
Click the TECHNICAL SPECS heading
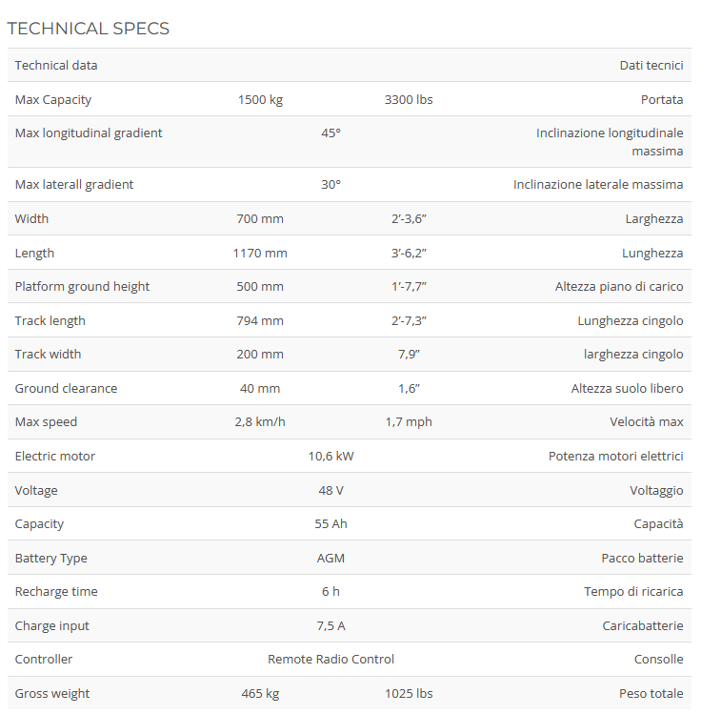[x=89, y=29]
